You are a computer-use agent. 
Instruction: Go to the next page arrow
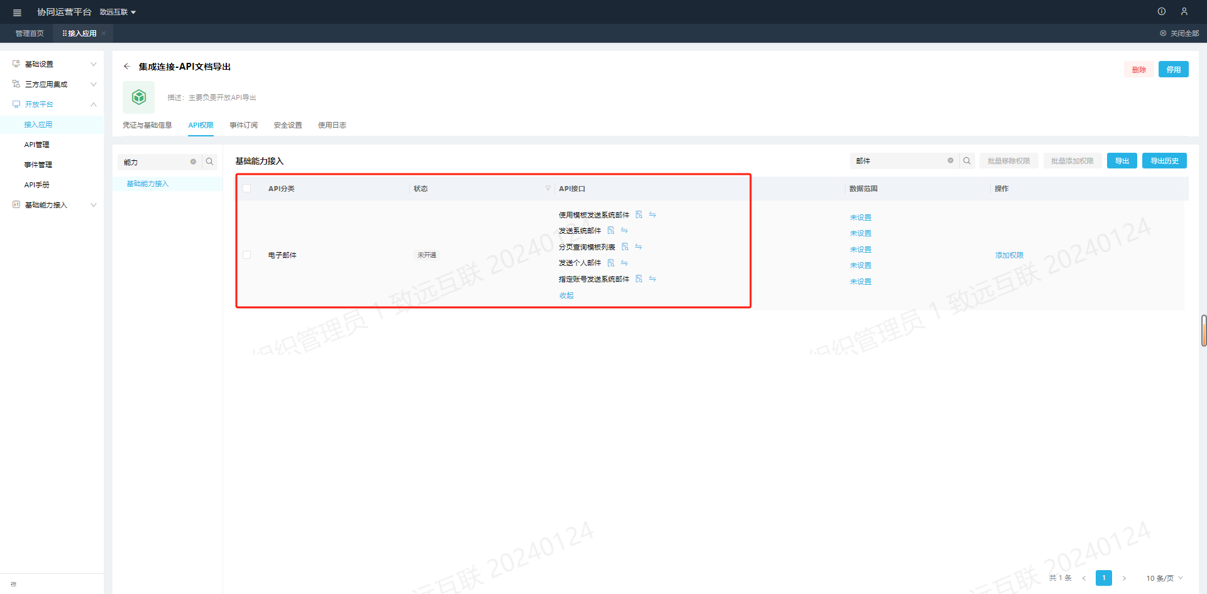[x=1124, y=578]
